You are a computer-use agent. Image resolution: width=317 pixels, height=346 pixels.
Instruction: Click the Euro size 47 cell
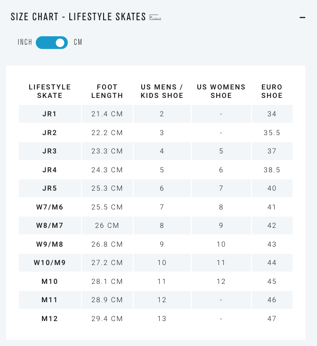[x=272, y=319]
